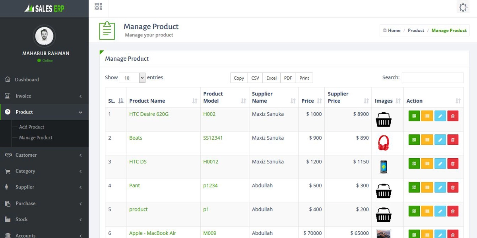
Task: Click the yellow action button for Beats
Action: (x=427, y=140)
